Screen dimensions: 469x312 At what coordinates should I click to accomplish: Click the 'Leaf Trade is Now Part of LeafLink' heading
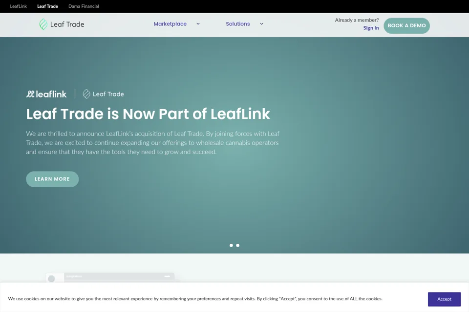[148, 114]
